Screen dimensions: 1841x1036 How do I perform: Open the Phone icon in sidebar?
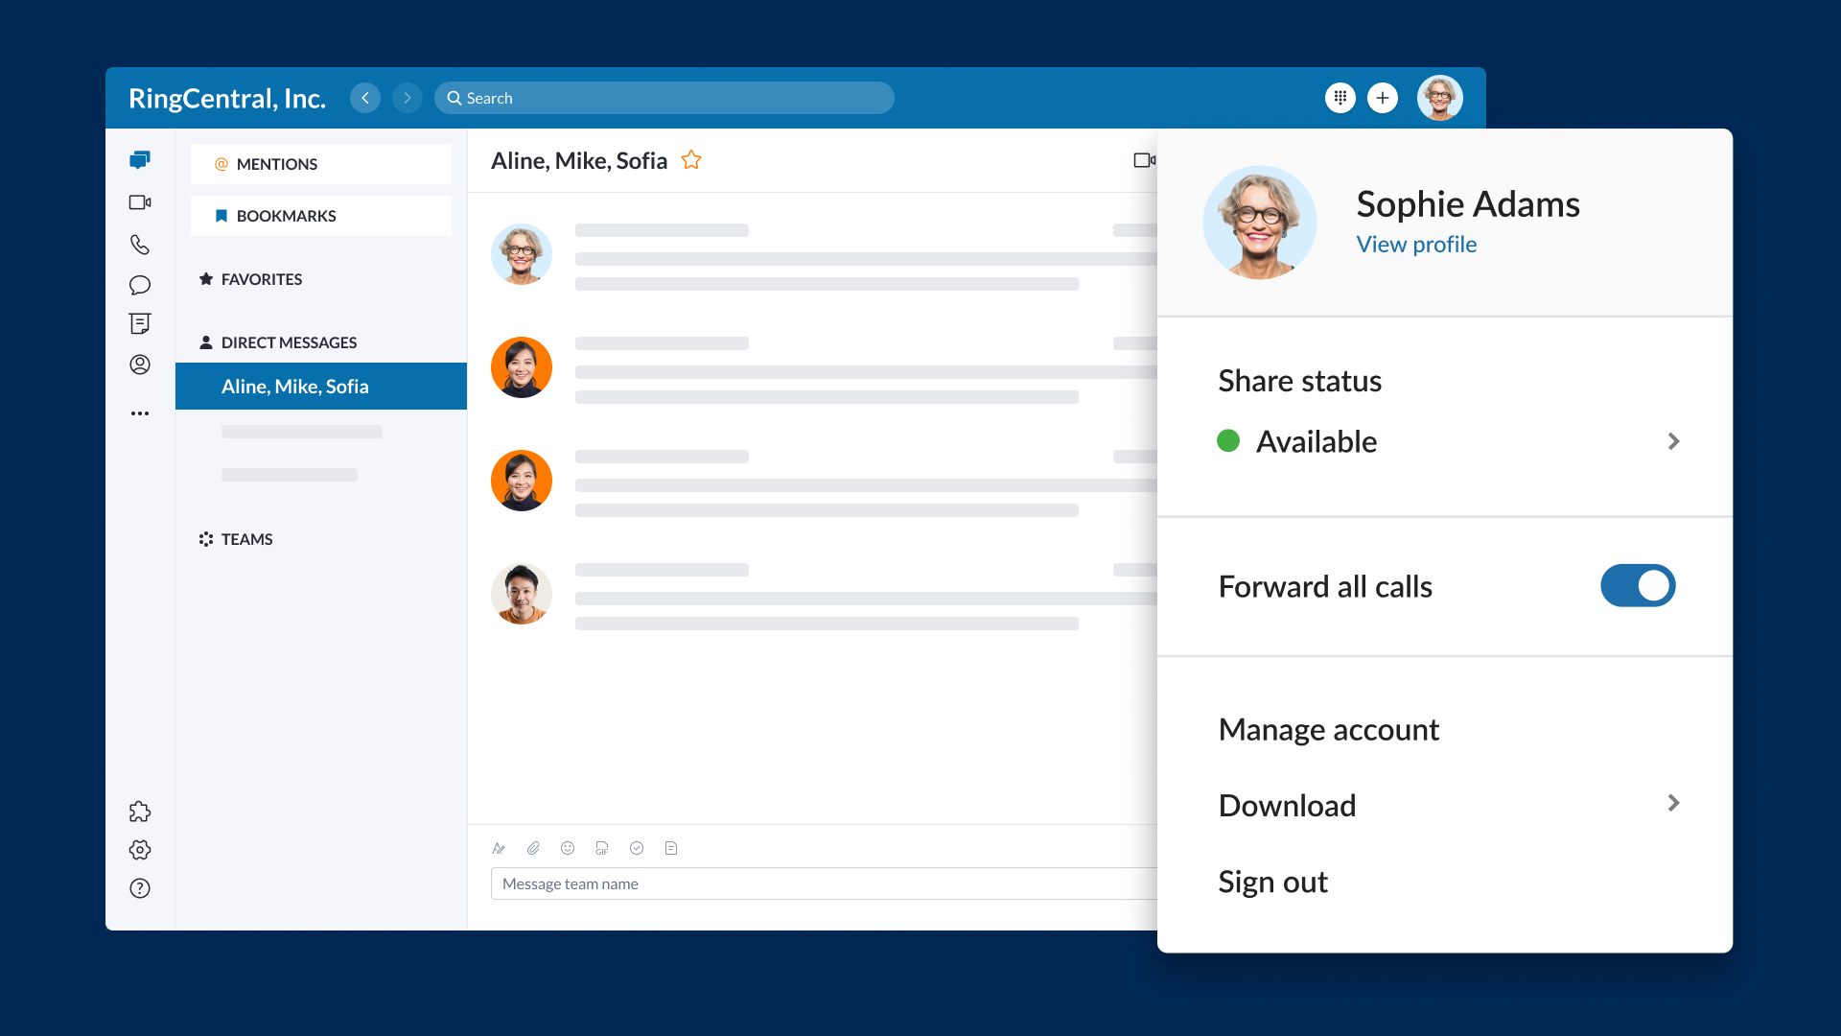point(140,245)
